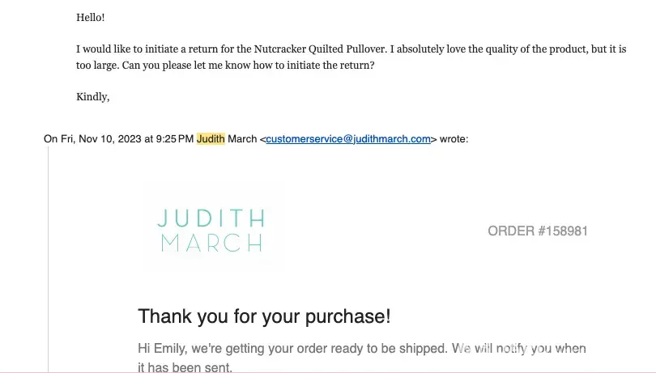
Task: Click the "9:25 PM" timestamp
Action: [x=175, y=139]
